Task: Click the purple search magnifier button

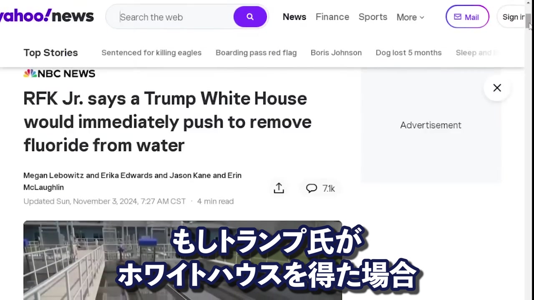Action: coord(250,17)
